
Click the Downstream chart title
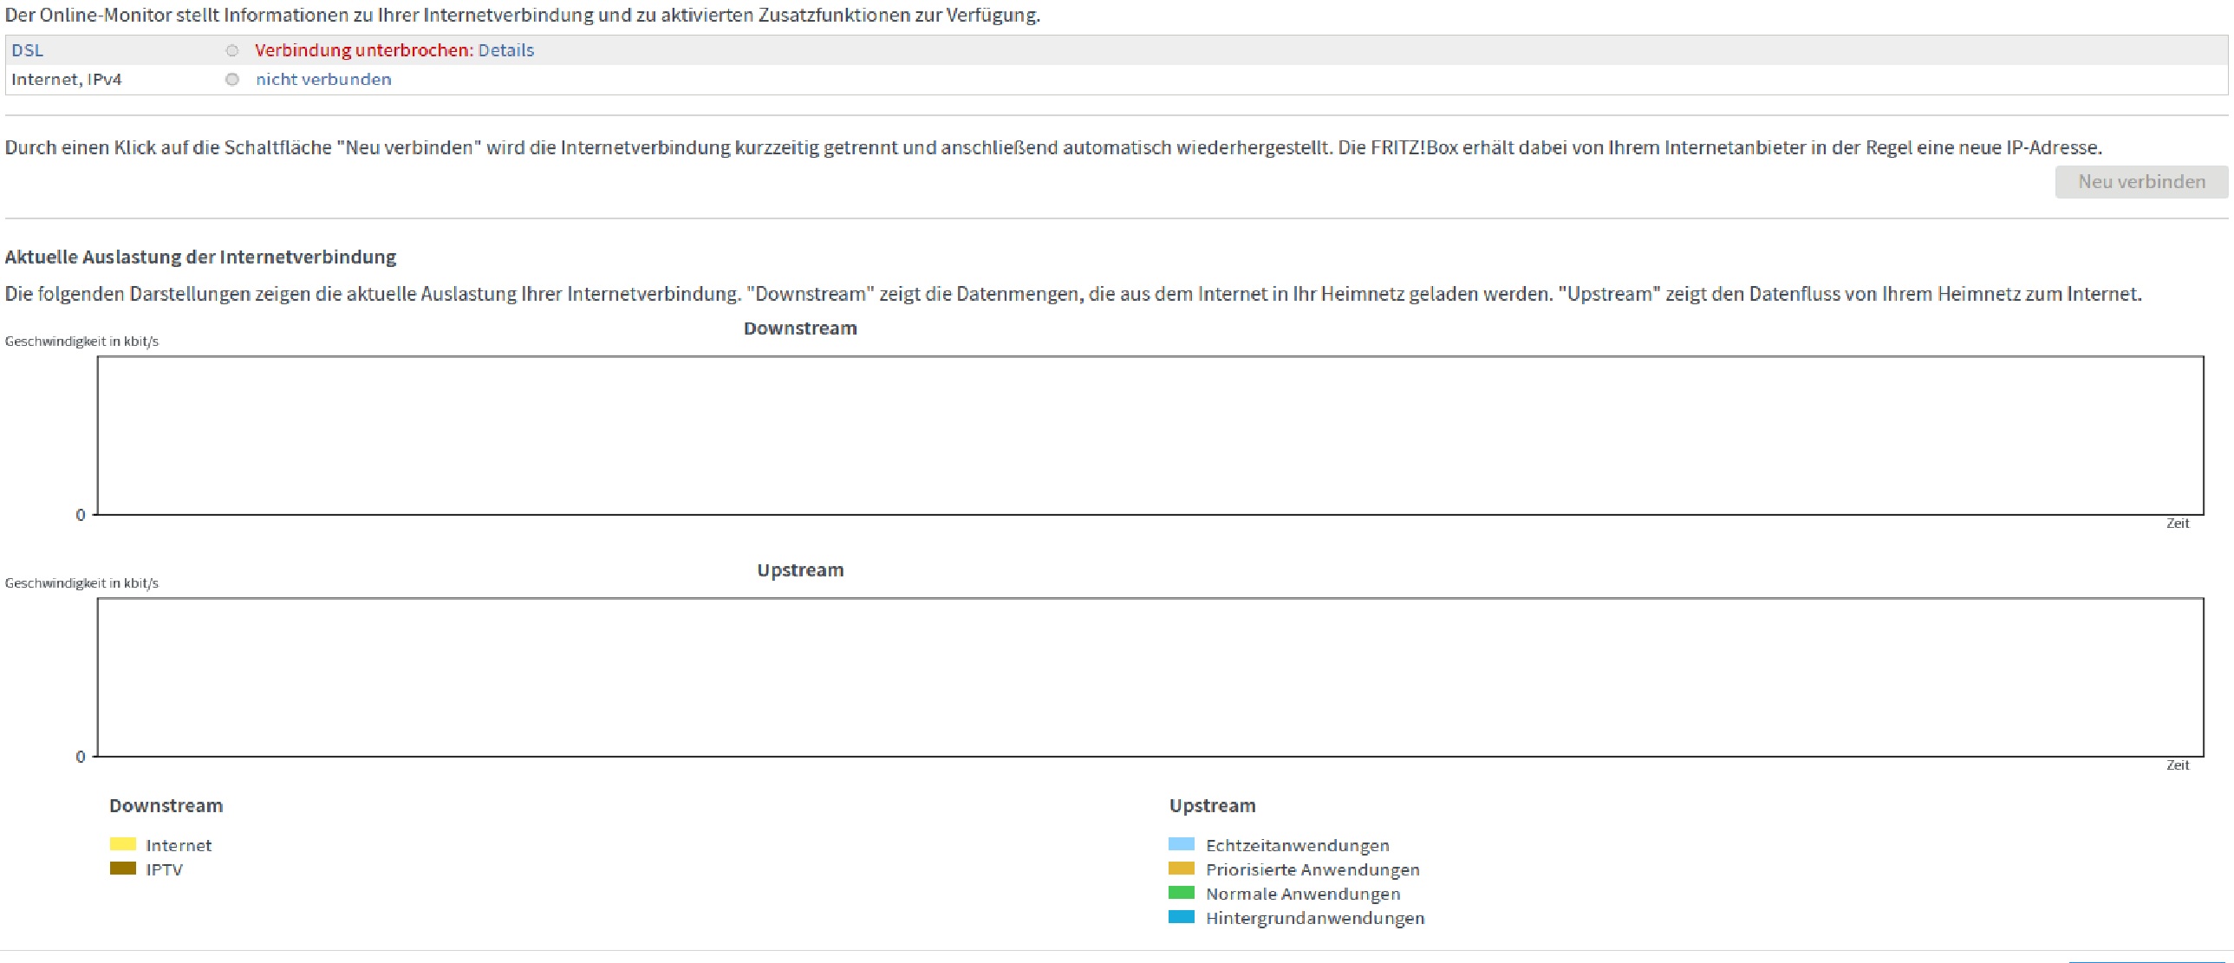(799, 329)
